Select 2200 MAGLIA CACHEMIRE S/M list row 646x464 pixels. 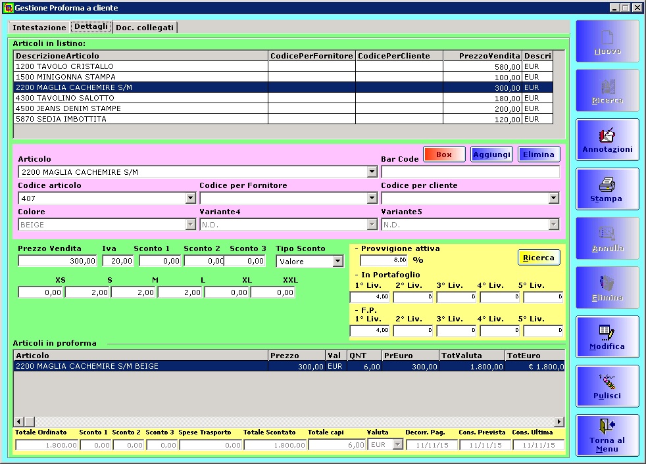coord(283,87)
